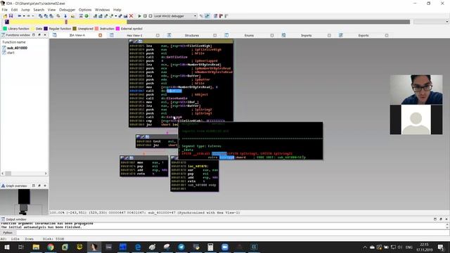Open the File menu

tap(5, 10)
